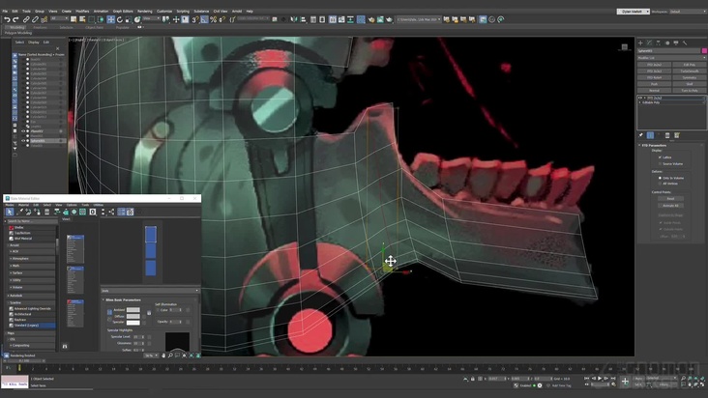Click the Pin Stack icon
708x398 pixels.
pos(640,135)
